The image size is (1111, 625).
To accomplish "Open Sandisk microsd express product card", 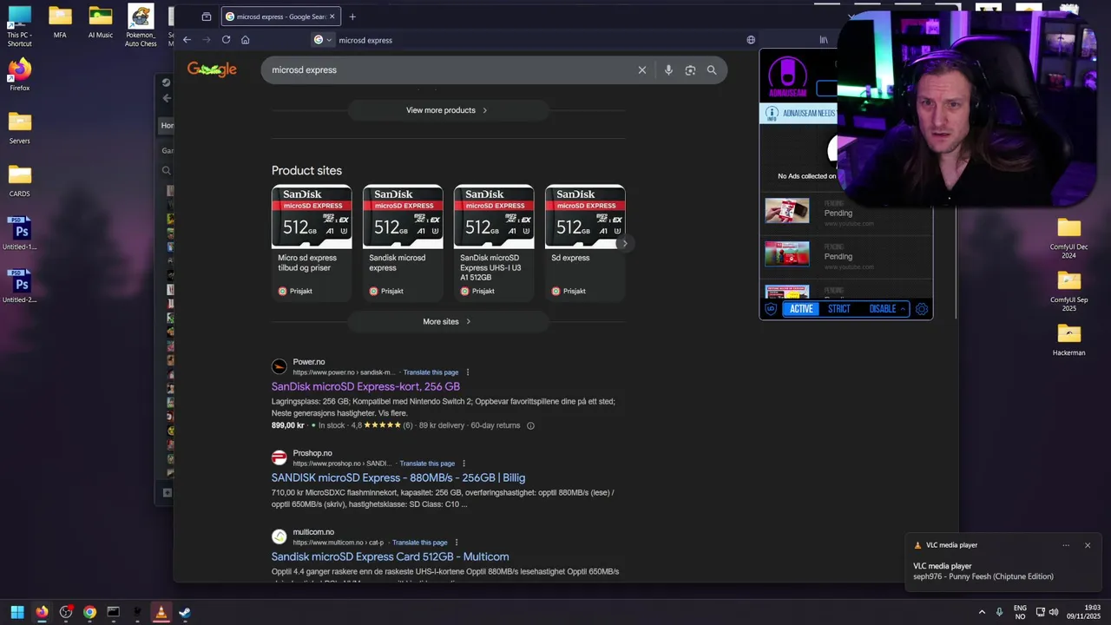I will pos(403,242).
